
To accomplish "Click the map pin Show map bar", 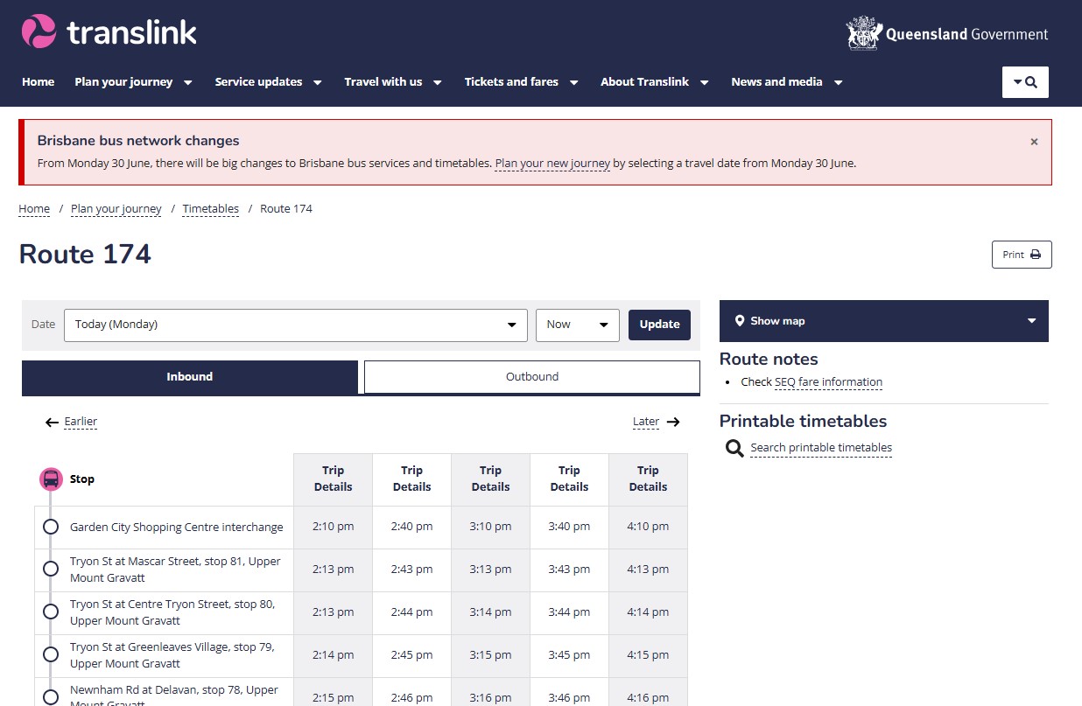I will click(883, 321).
